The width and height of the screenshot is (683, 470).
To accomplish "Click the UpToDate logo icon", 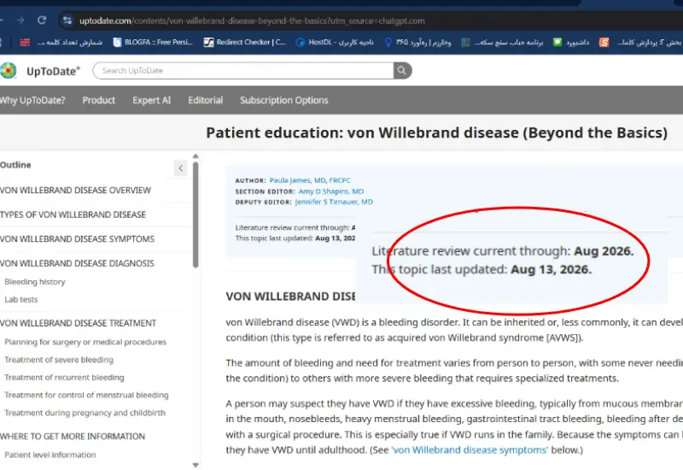I will point(8,70).
